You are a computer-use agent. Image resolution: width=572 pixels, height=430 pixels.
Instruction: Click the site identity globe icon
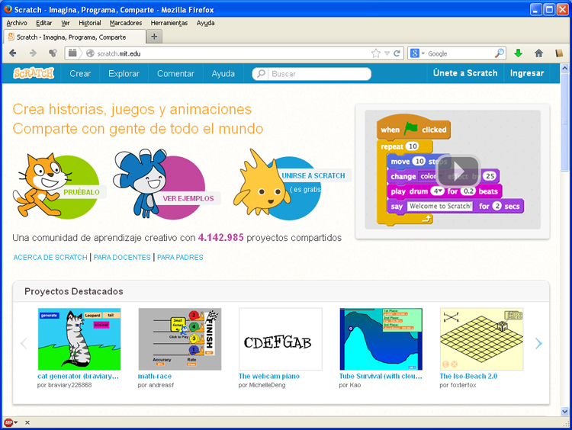[91, 53]
